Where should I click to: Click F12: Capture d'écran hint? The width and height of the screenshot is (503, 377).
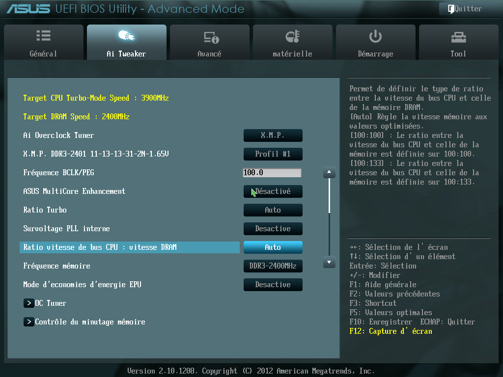click(x=391, y=331)
